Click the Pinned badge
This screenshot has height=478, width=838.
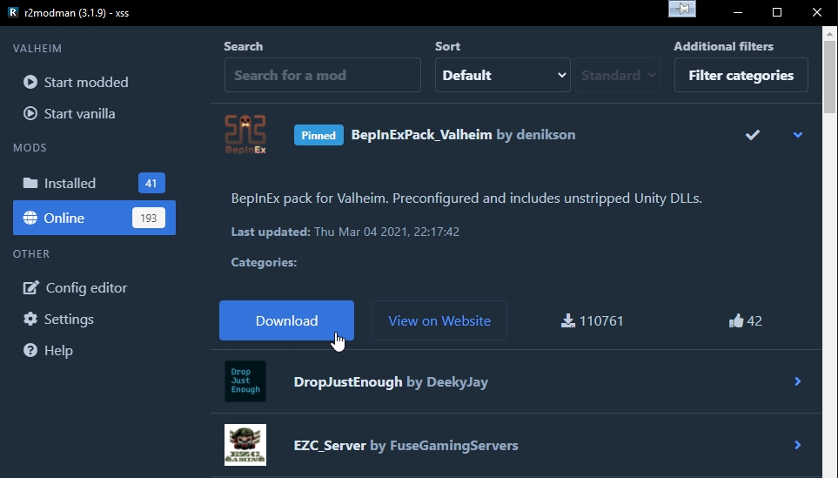(318, 135)
